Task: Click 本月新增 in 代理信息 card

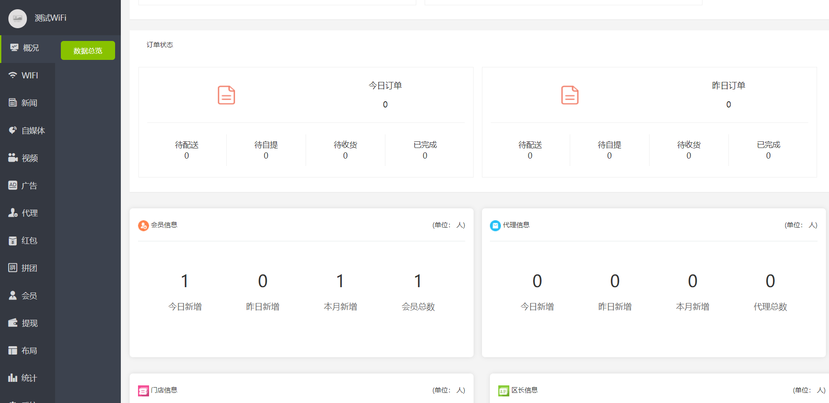Action: coord(692,307)
